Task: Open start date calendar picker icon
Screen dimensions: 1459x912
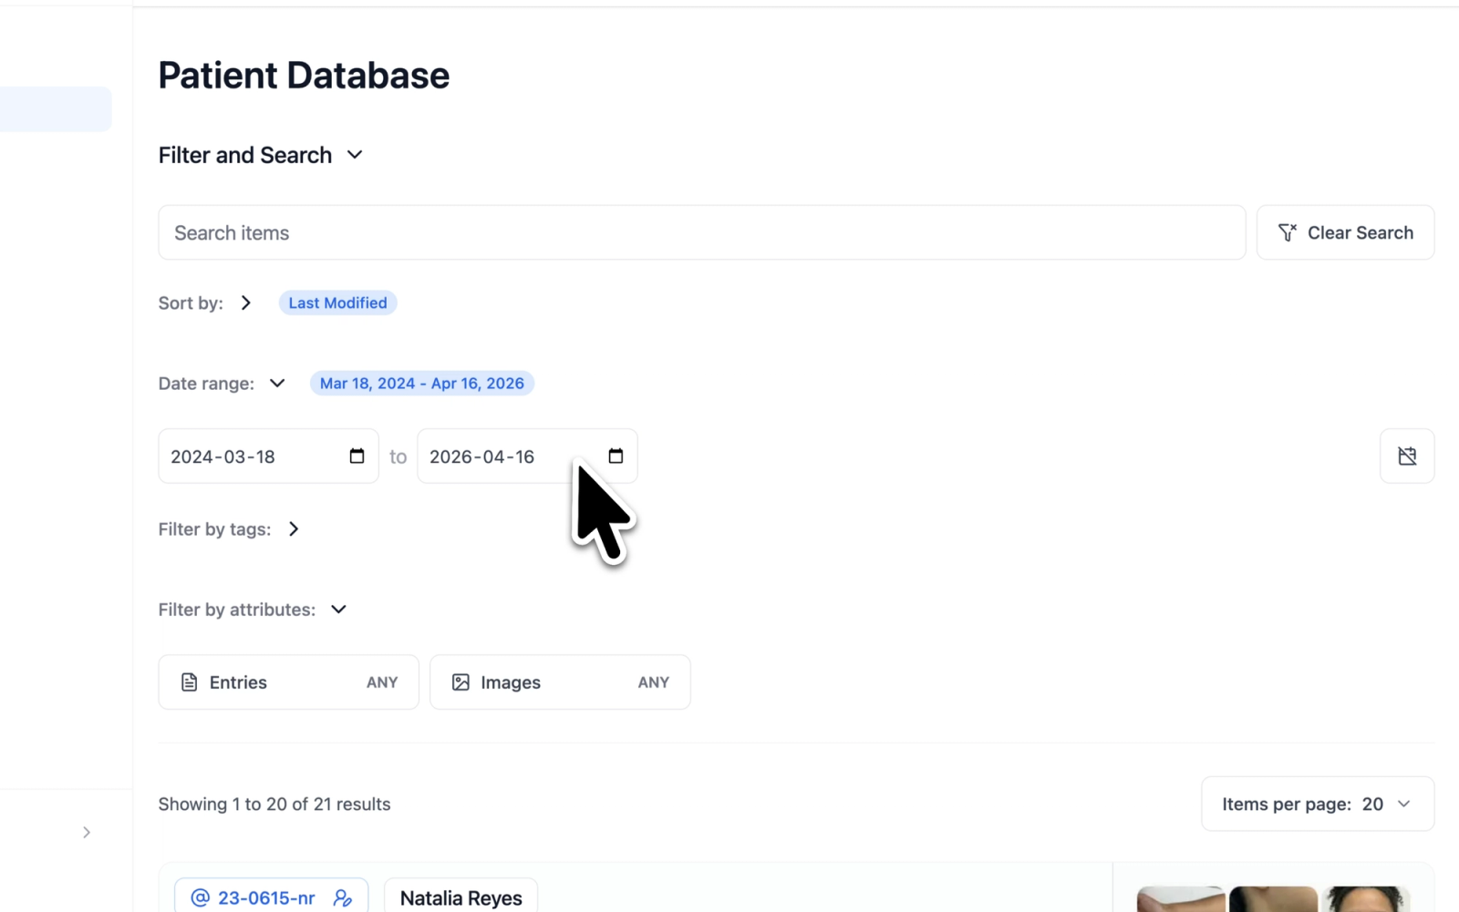Action: pyautogui.click(x=357, y=456)
